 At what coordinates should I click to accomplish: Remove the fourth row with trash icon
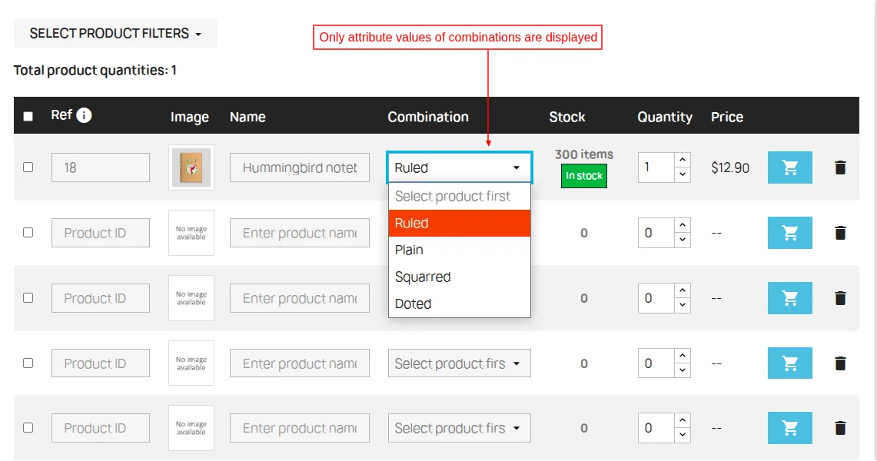[x=840, y=363]
